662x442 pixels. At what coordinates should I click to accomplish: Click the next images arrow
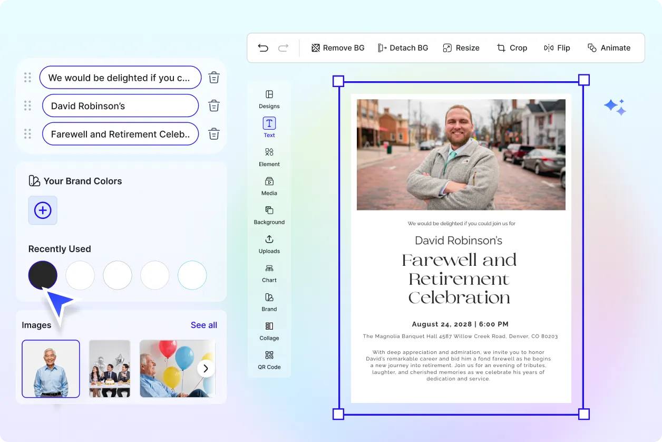tap(206, 369)
